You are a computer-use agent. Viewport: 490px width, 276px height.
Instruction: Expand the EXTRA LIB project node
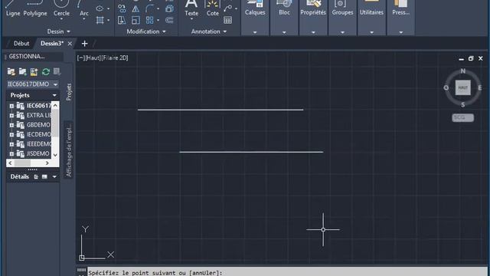11,116
